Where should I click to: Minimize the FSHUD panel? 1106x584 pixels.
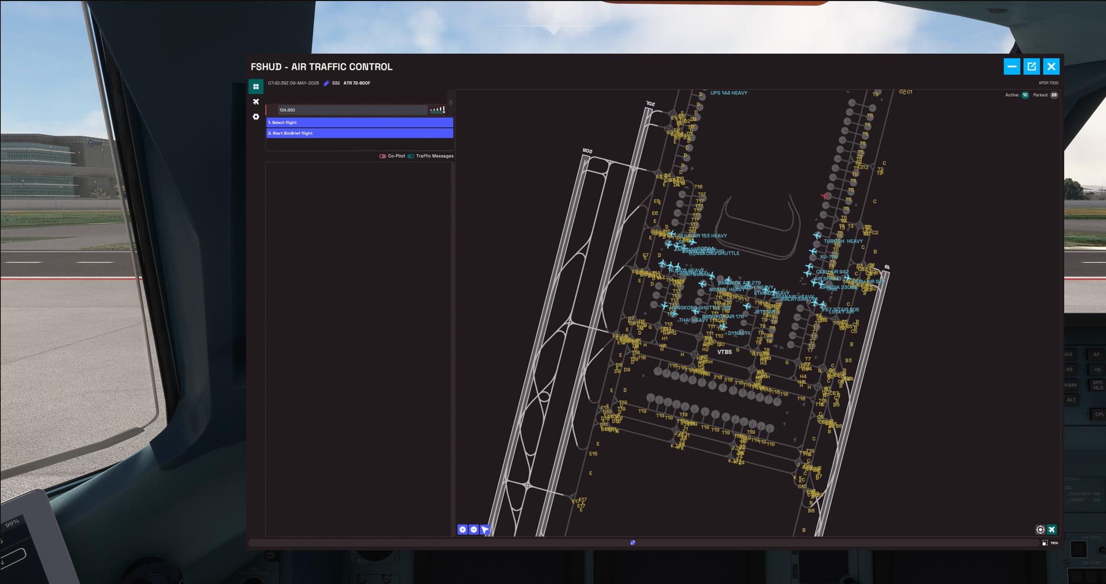[1012, 66]
